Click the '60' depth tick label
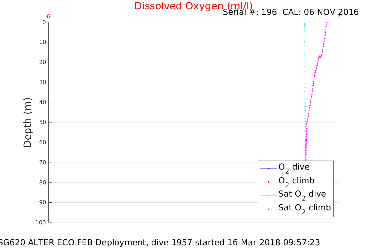 (43, 142)
